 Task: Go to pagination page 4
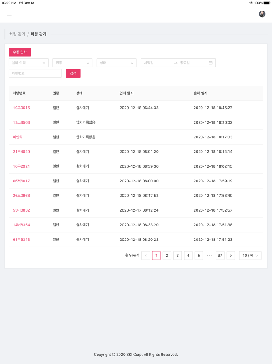click(x=188, y=256)
